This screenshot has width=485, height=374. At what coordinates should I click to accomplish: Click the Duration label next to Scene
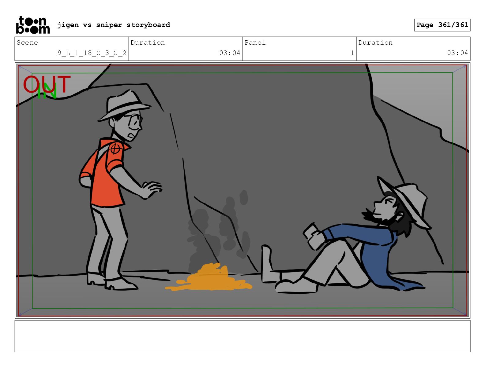(x=148, y=42)
